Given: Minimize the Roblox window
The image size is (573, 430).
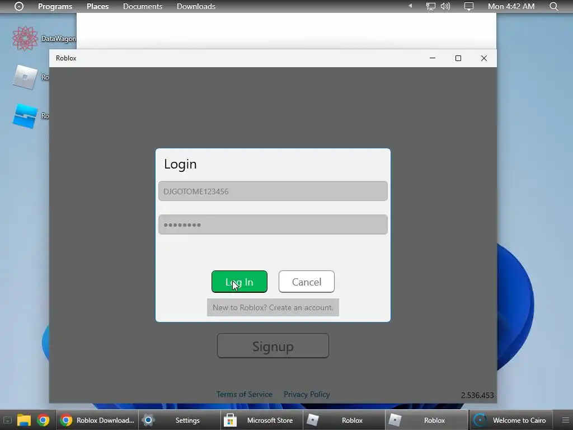Looking at the screenshot, I should click(x=433, y=58).
